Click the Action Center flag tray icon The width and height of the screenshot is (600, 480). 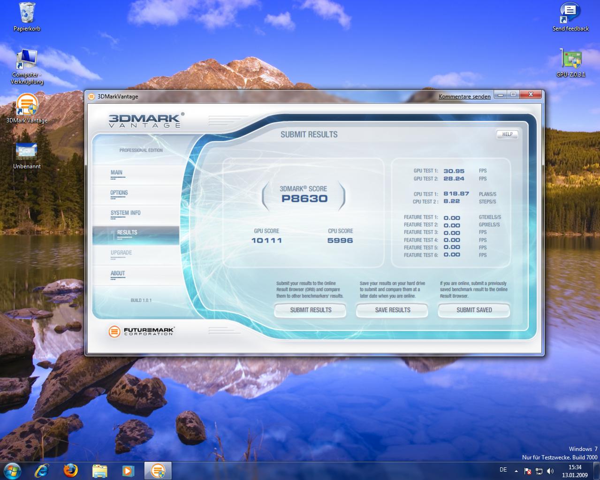(528, 471)
